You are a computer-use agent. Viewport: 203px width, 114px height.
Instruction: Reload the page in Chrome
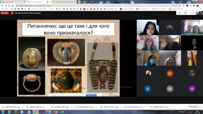(9, 6)
